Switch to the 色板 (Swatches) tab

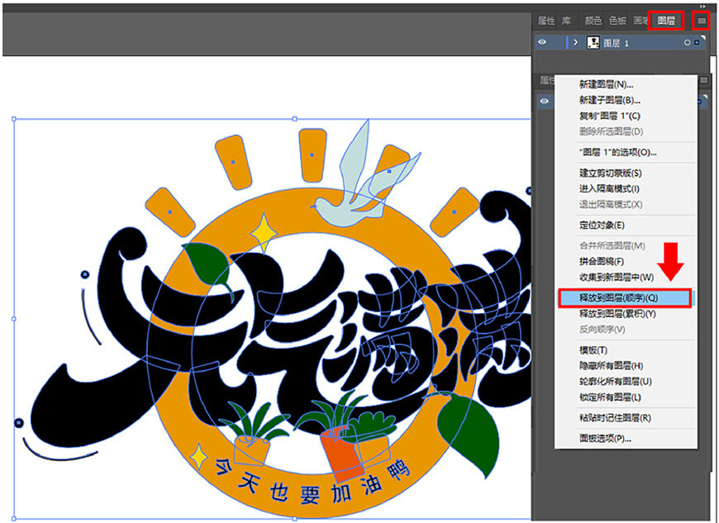617,21
